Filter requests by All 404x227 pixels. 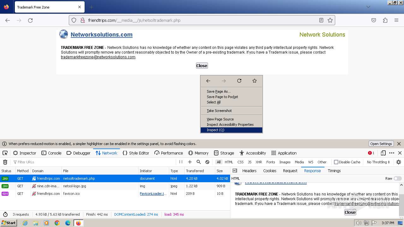click(x=219, y=162)
